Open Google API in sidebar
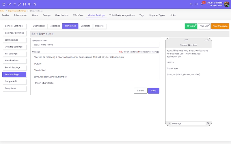The image size is (231, 144). pyautogui.click(x=14, y=82)
